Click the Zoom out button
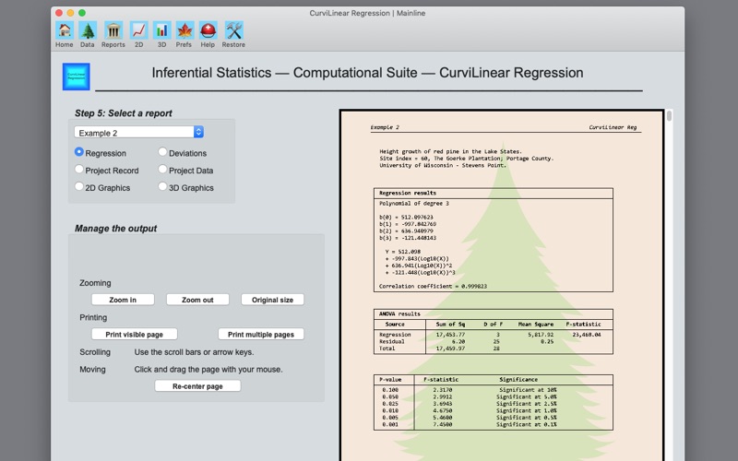Screen dimensions: 738x461 (197, 300)
